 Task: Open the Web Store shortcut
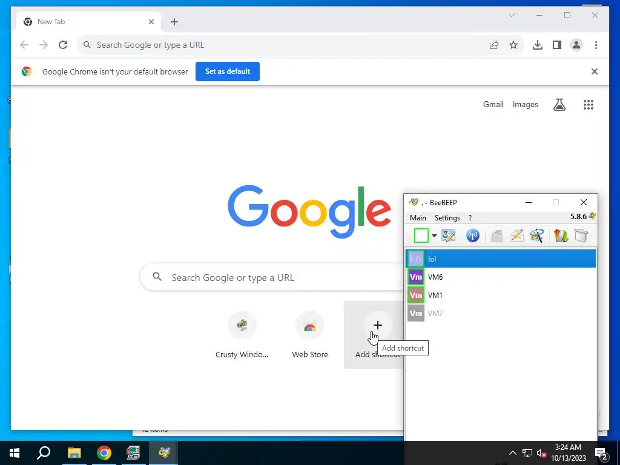310,335
